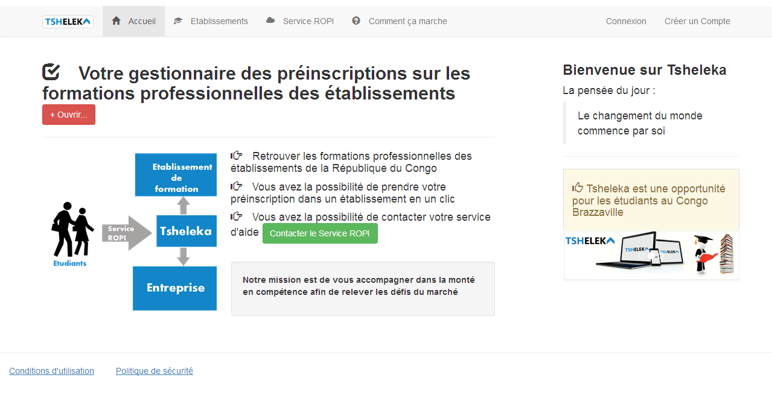Open the Politique de sécurité link
The width and height of the screenshot is (772, 401).
point(155,371)
